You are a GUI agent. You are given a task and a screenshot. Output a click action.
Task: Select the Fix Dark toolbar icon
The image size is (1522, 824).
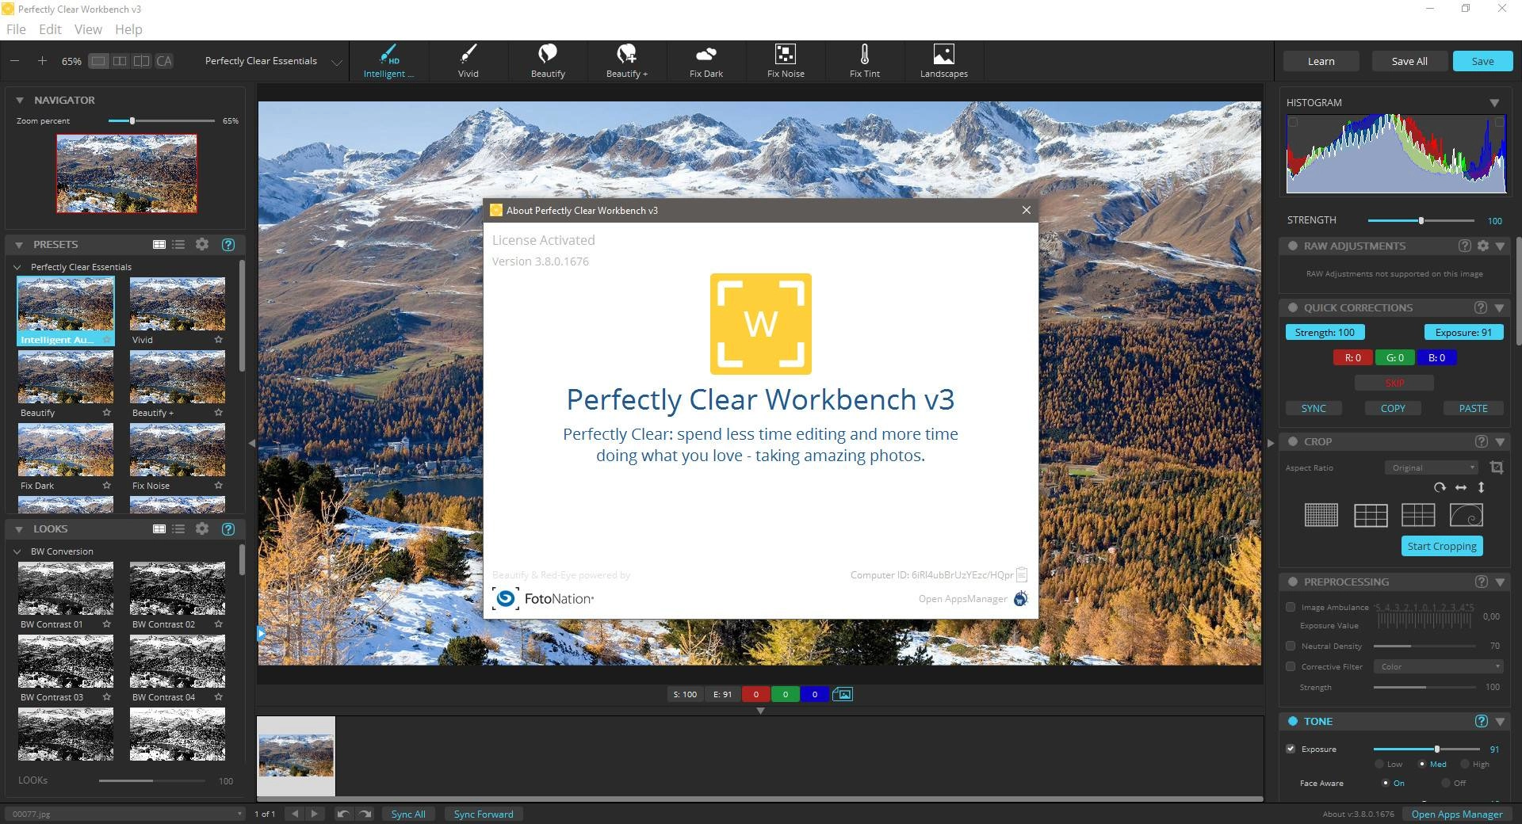pos(706,61)
